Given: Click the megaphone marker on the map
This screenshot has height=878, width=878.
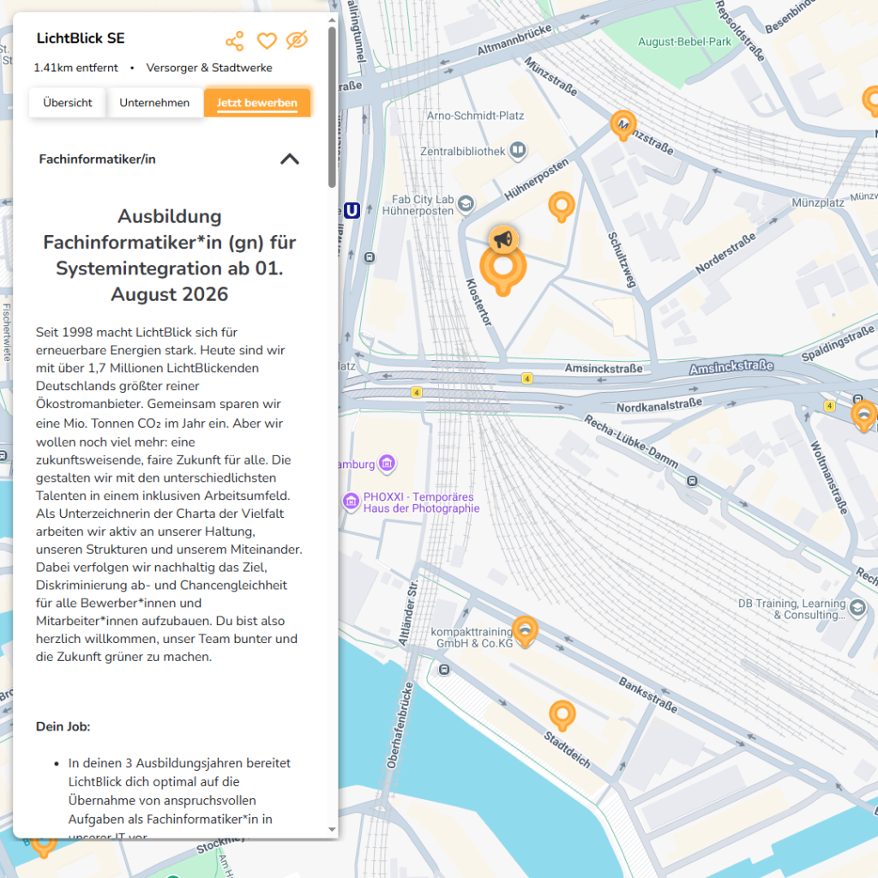Looking at the screenshot, I should click(503, 239).
